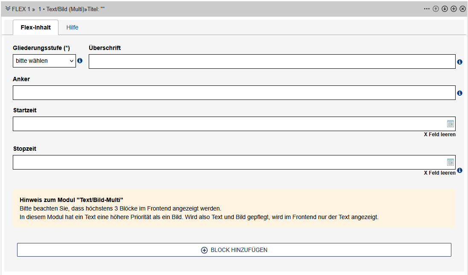Show info for Gliederungsstufe field
Image resolution: width=468 pixels, height=275 pixels.
pyautogui.click(x=80, y=61)
